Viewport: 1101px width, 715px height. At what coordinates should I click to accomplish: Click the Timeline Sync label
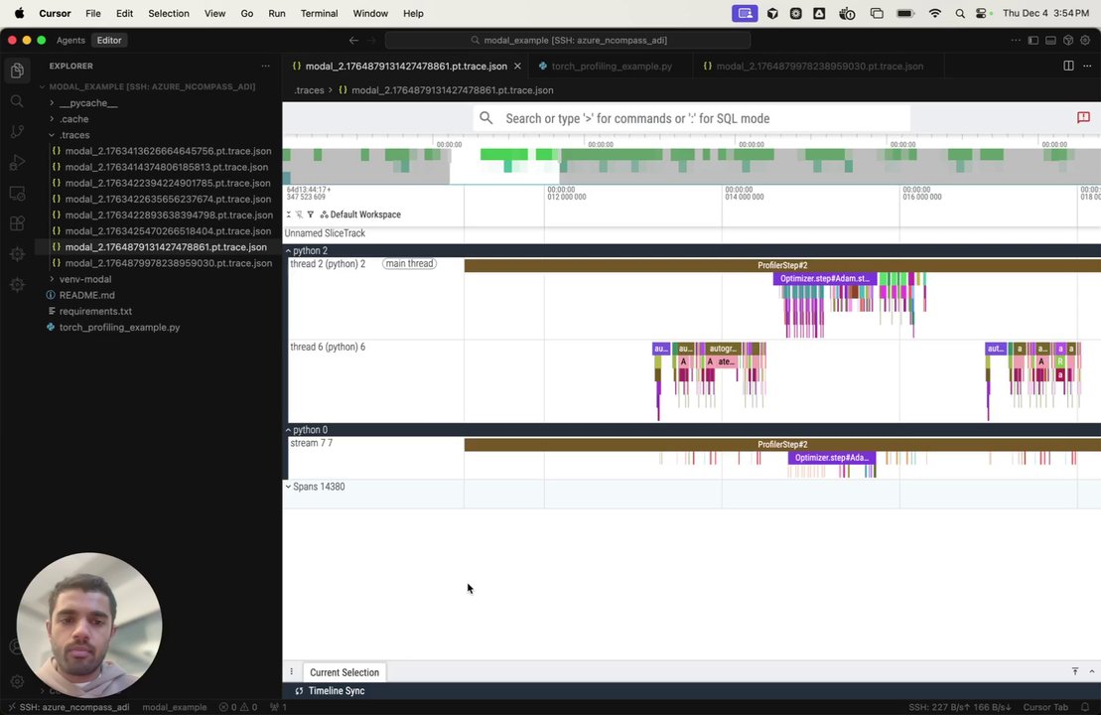tap(337, 691)
